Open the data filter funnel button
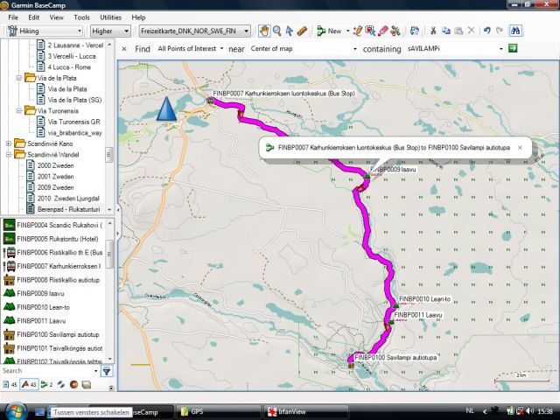The height and width of the screenshot is (420, 560). 107,371
